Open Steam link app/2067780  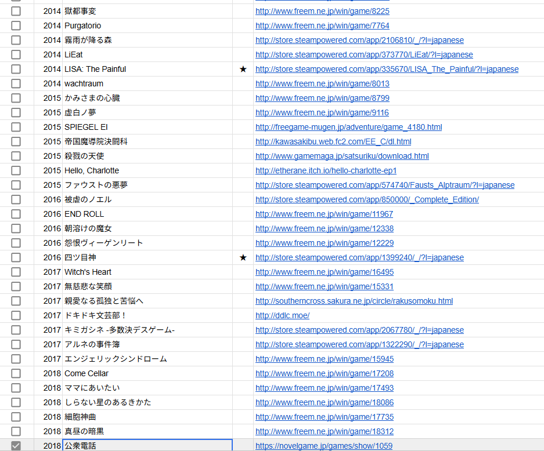pos(359,330)
